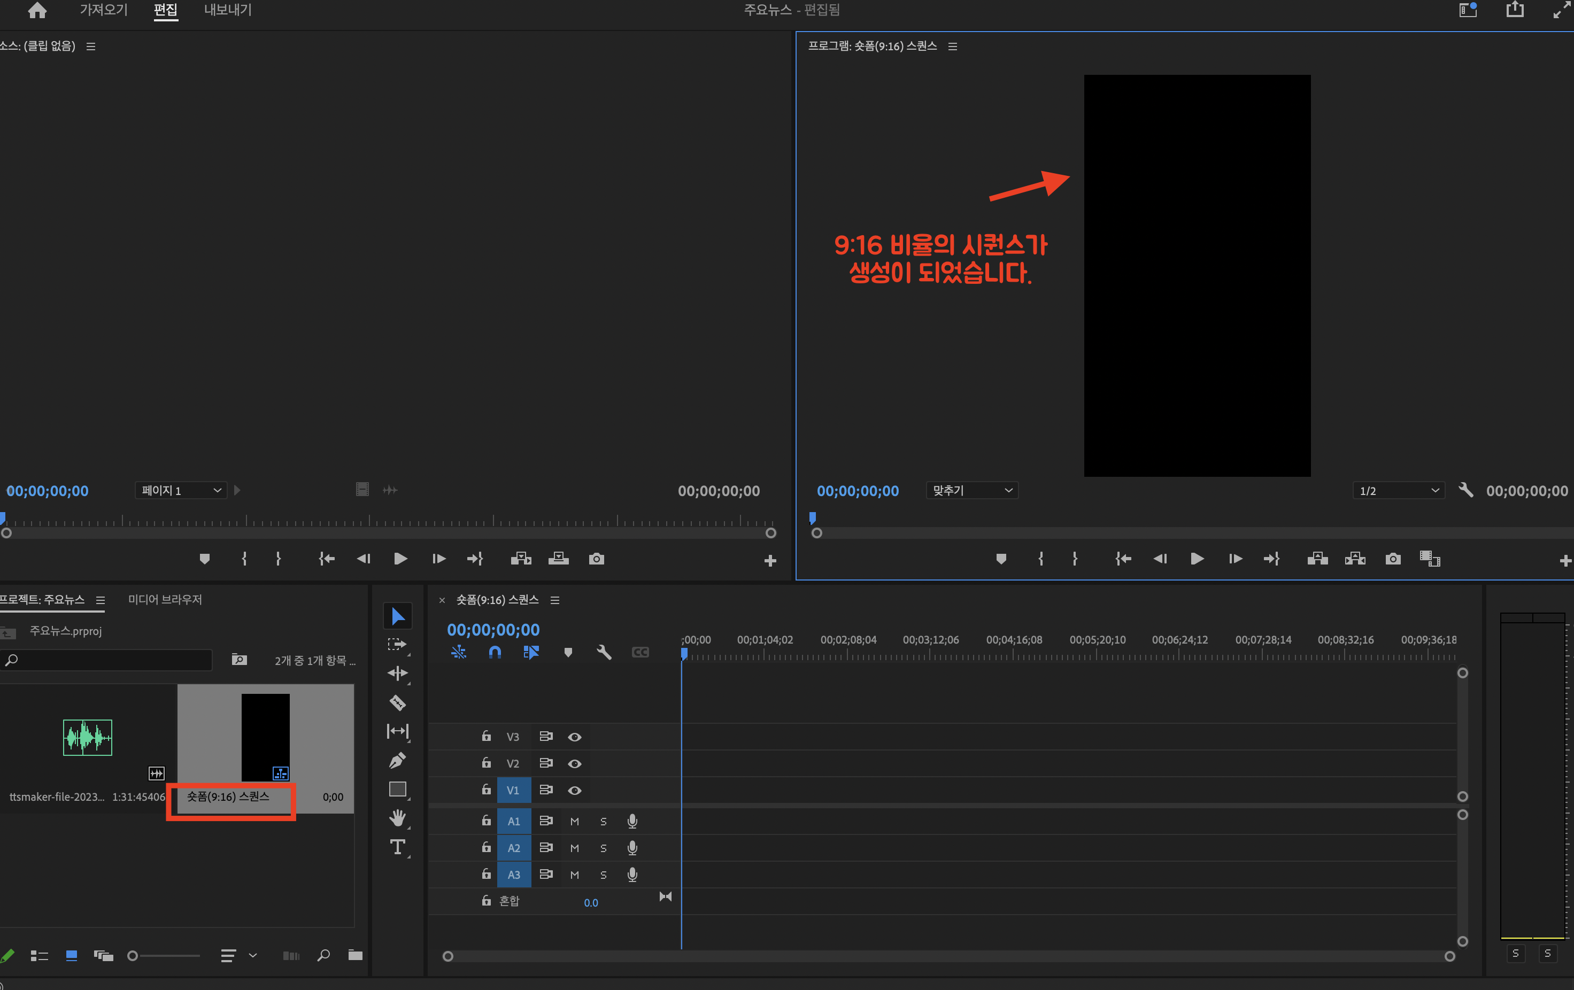Mute the A1 audio track

(575, 822)
